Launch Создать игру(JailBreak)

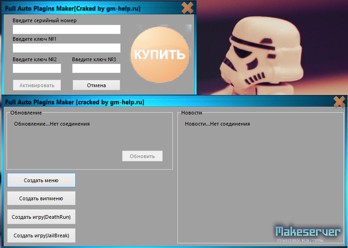tap(41, 235)
